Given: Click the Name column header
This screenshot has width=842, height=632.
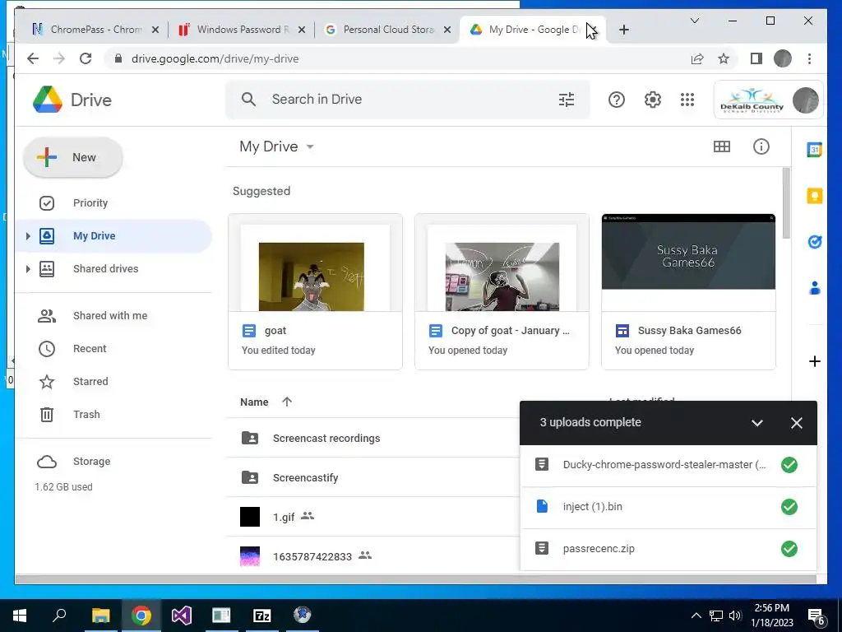Looking at the screenshot, I should pyautogui.click(x=254, y=402).
